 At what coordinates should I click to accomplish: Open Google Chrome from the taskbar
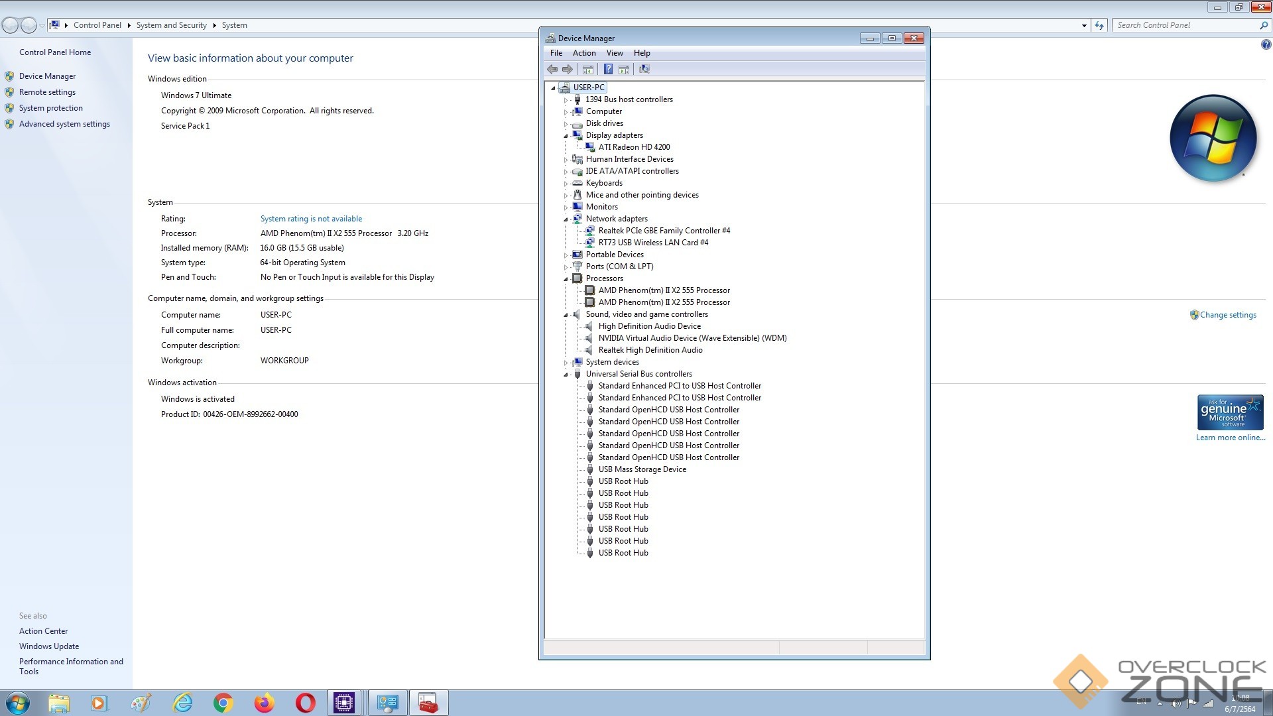pyautogui.click(x=223, y=703)
